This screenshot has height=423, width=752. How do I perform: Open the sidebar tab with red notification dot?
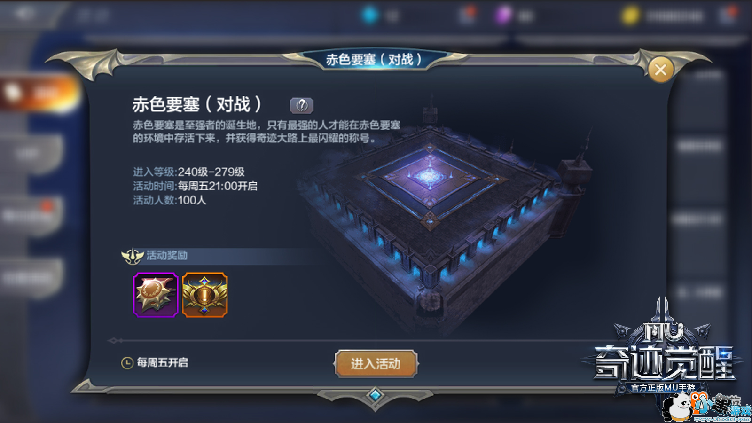[31, 216]
